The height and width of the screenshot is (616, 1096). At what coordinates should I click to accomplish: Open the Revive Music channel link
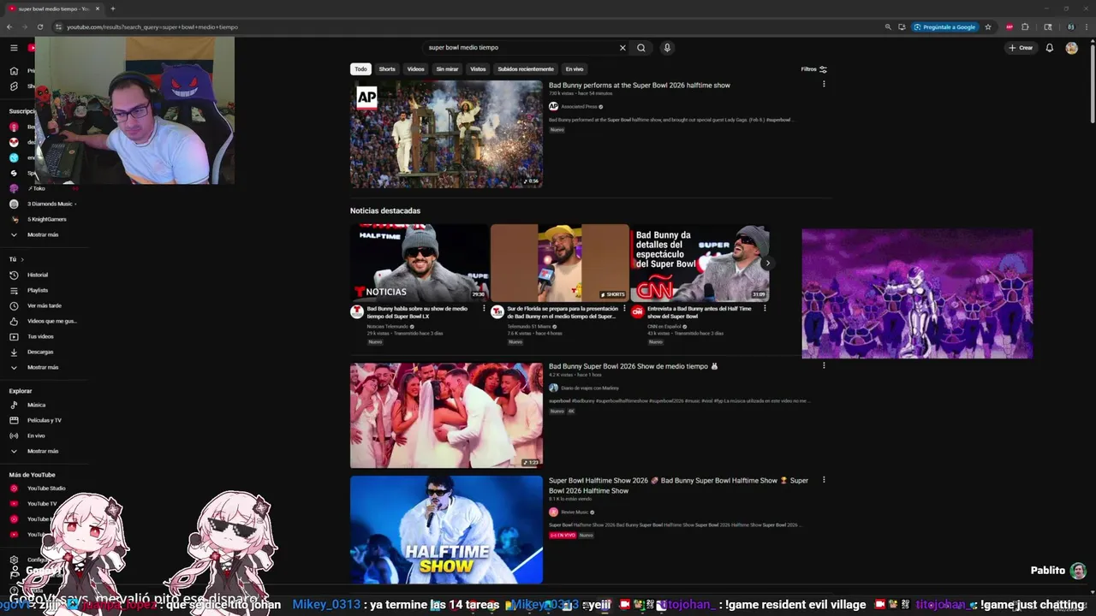coord(575,512)
